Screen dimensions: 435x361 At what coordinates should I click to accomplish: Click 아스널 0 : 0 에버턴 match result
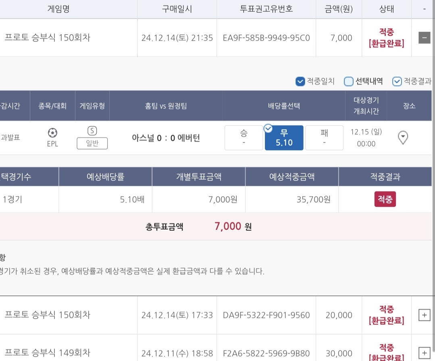click(x=166, y=138)
